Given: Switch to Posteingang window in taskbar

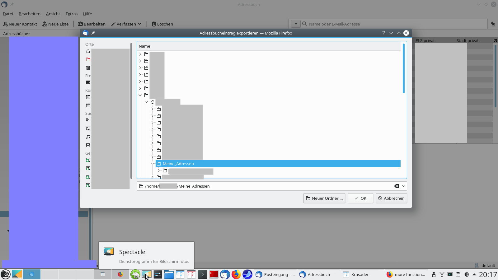Looking at the screenshot, I should click(x=275, y=274).
